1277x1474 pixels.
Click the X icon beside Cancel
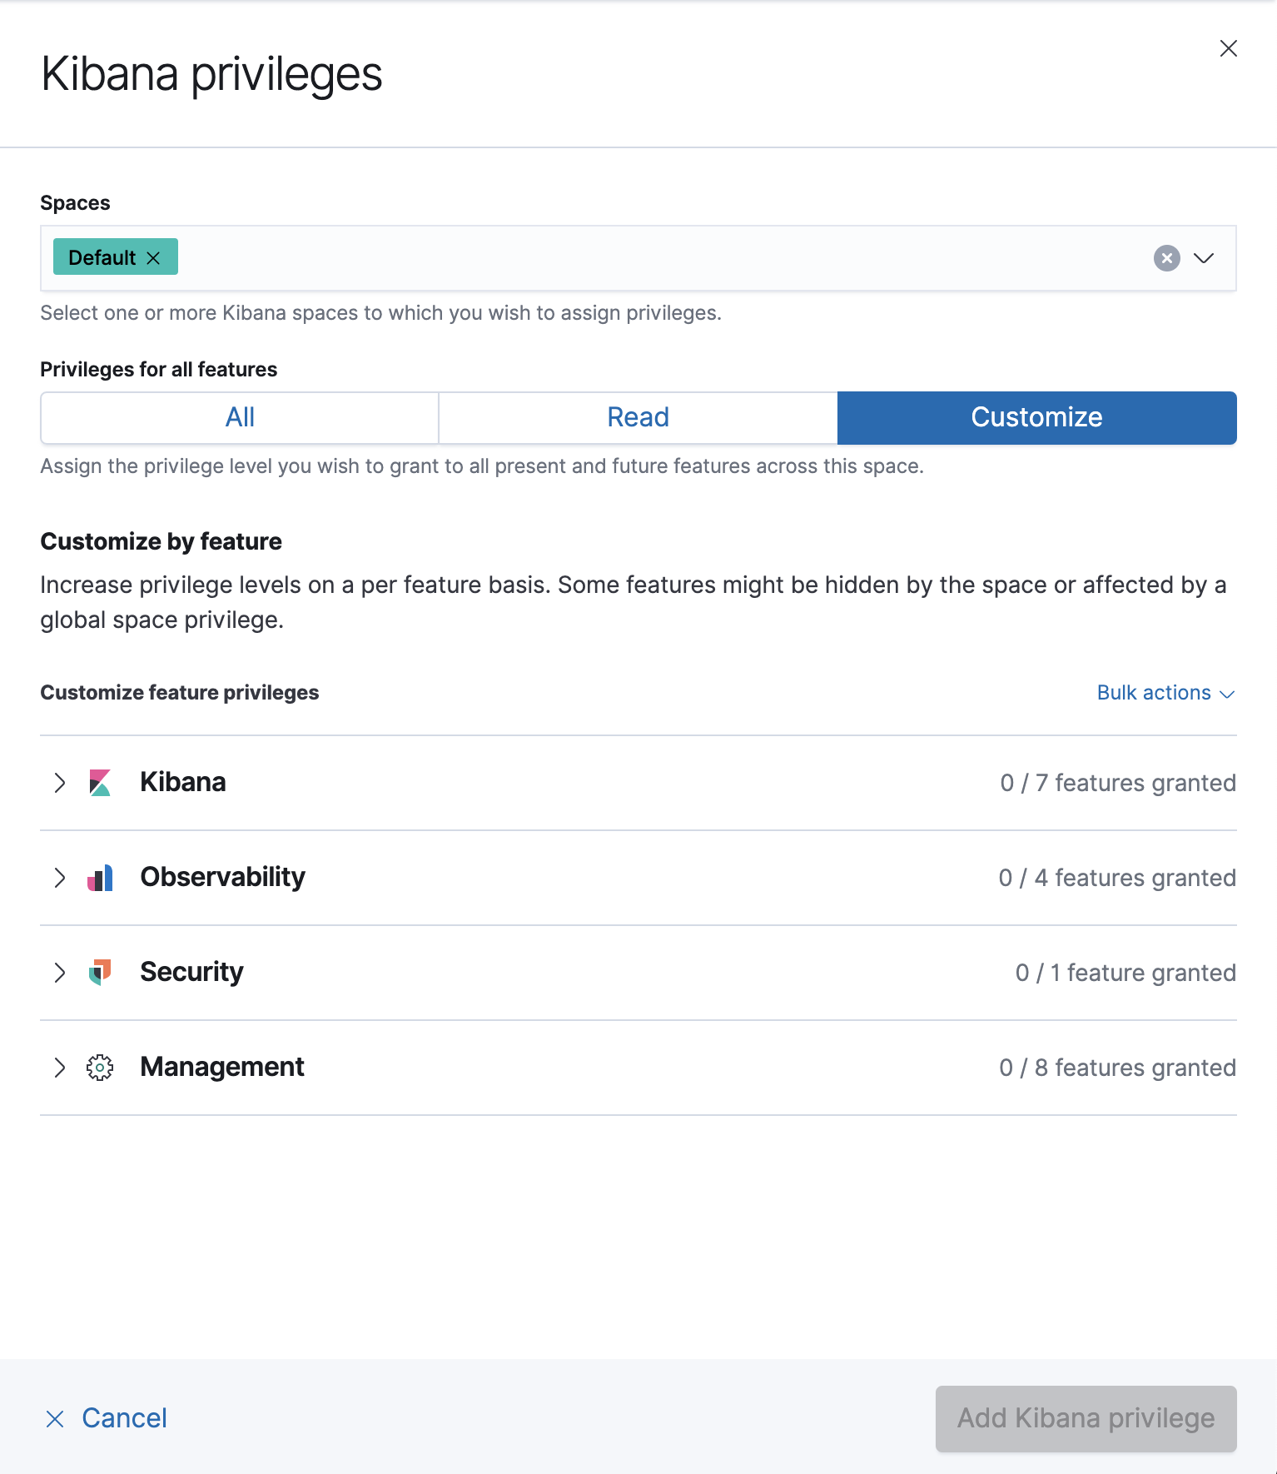[x=55, y=1419]
